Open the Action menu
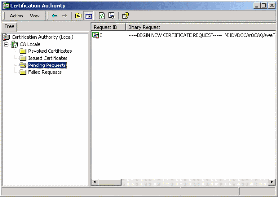The image size is (278, 197). pos(16,16)
